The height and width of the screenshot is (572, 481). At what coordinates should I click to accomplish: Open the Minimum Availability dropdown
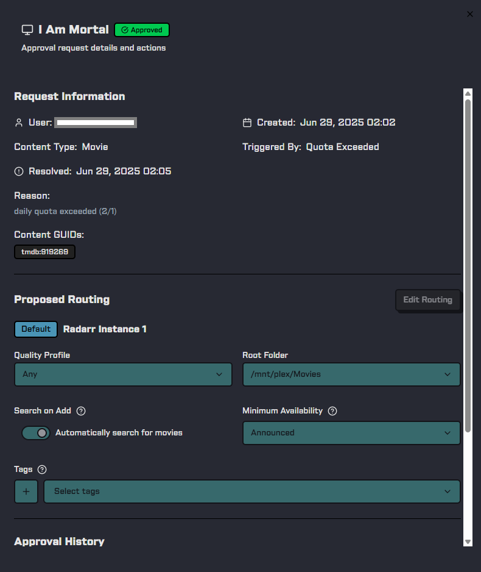pyautogui.click(x=351, y=432)
